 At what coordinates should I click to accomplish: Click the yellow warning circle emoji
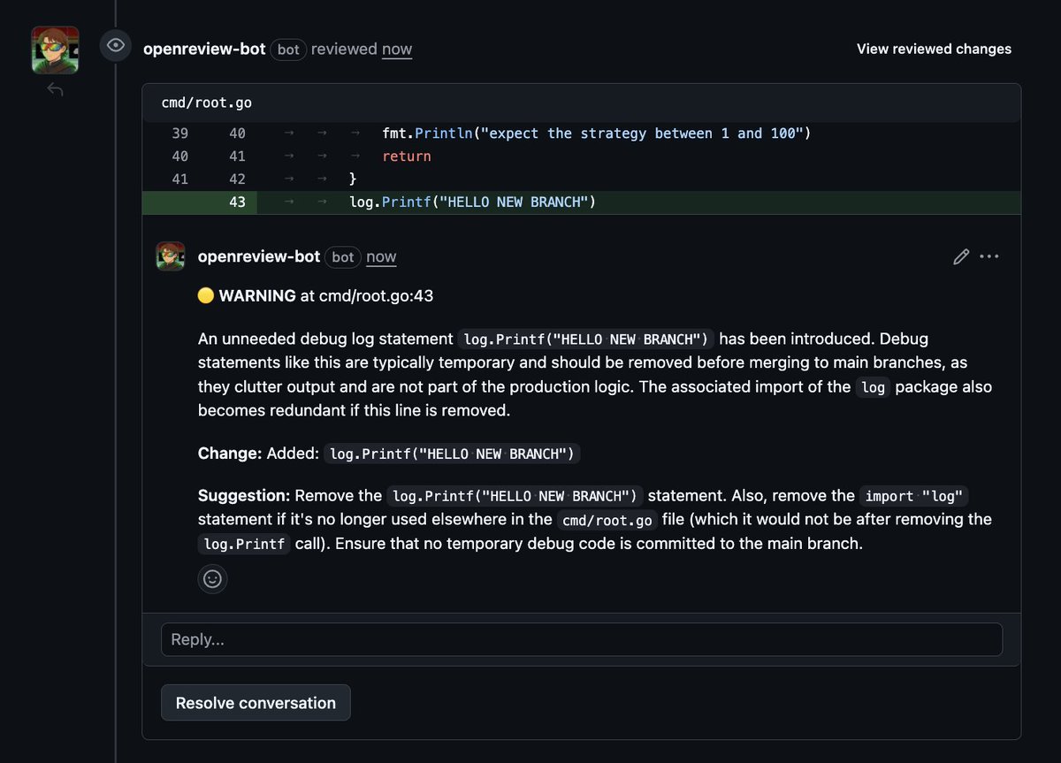[206, 296]
